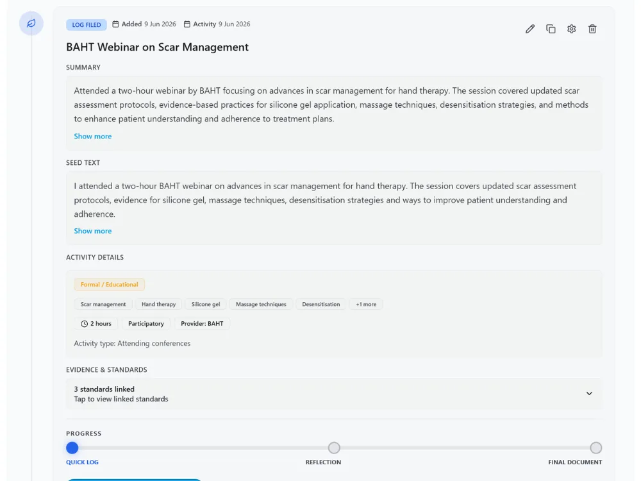Open the gear settings icon
Image resolution: width=641 pixels, height=481 pixels.
572,29
